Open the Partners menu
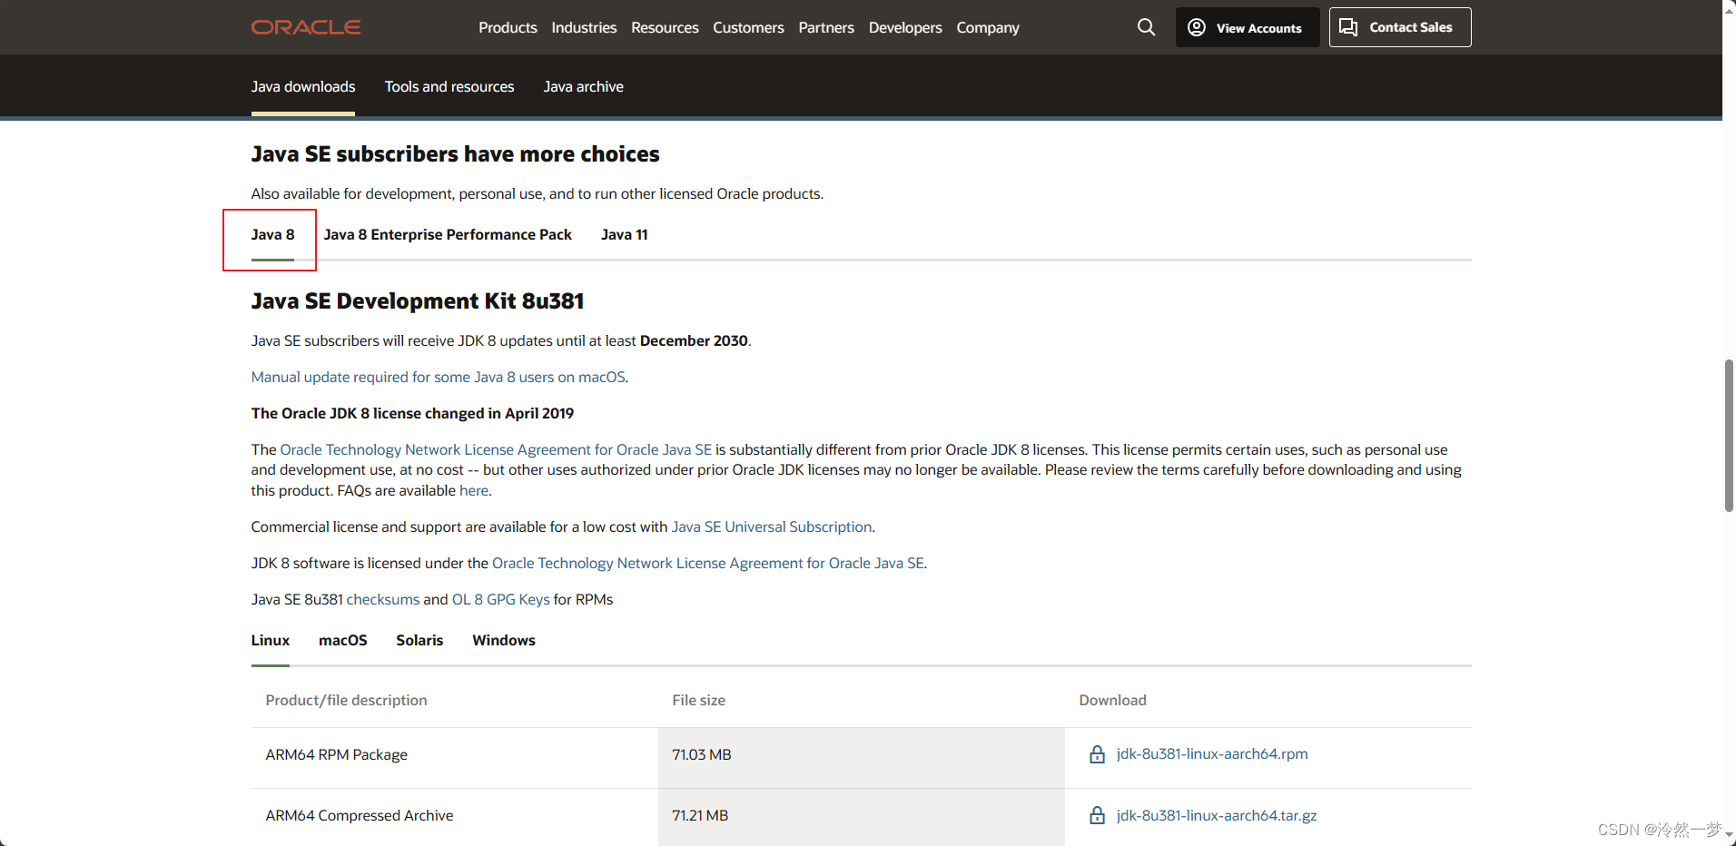The image size is (1736, 846). [x=826, y=27]
